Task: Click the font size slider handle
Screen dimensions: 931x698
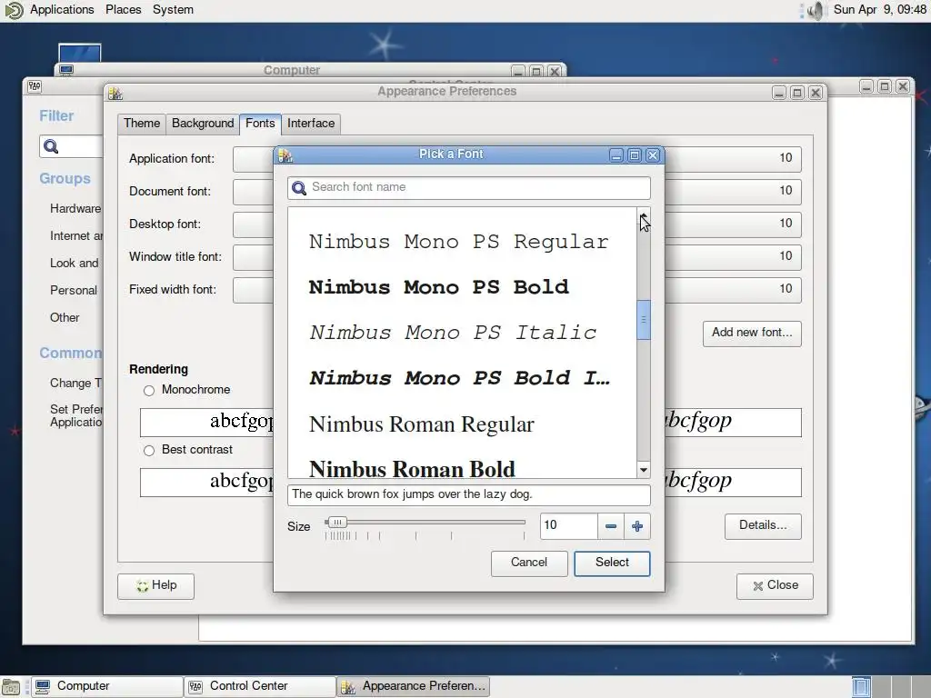Action: pyautogui.click(x=336, y=523)
